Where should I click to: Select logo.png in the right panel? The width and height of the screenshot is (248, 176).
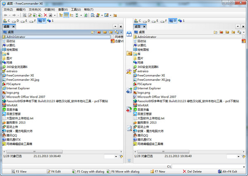point(142,92)
